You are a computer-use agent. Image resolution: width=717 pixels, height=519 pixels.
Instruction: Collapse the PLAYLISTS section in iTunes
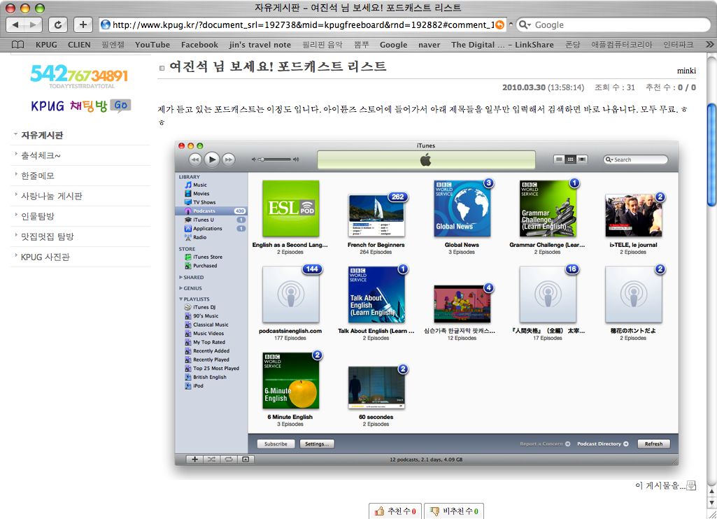(x=180, y=299)
